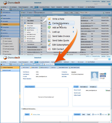Open the Please Select combo box

(85, 12)
